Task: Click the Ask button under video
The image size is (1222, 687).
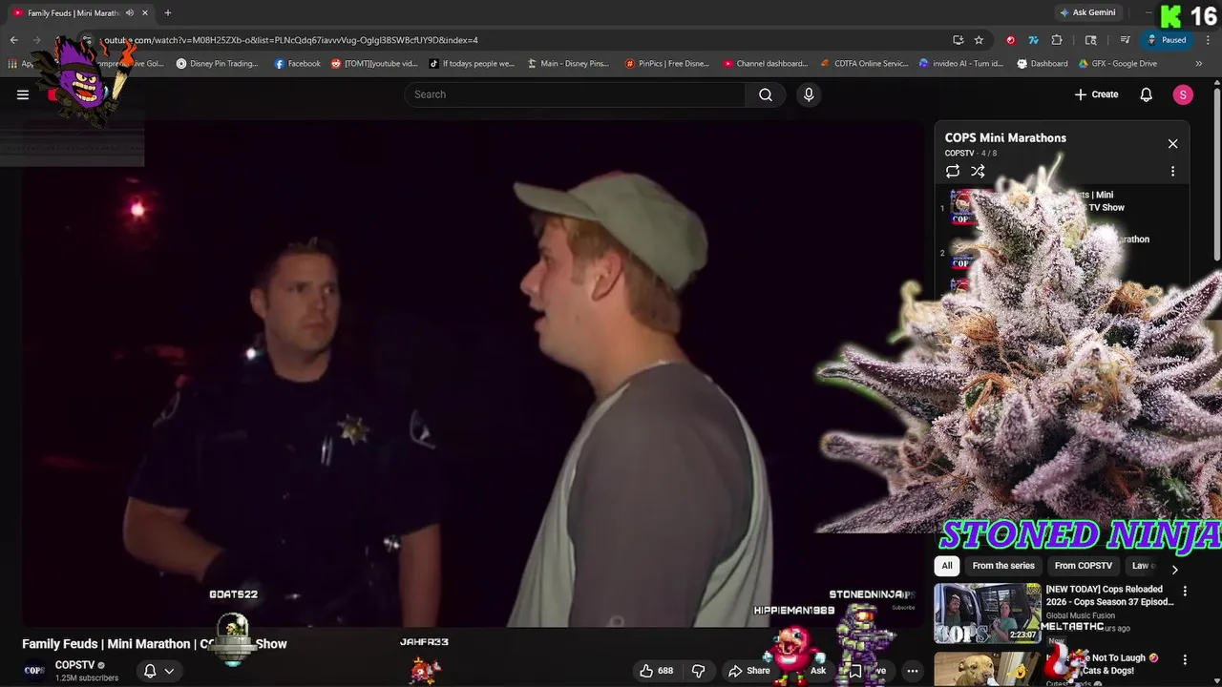Action: coord(818,671)
